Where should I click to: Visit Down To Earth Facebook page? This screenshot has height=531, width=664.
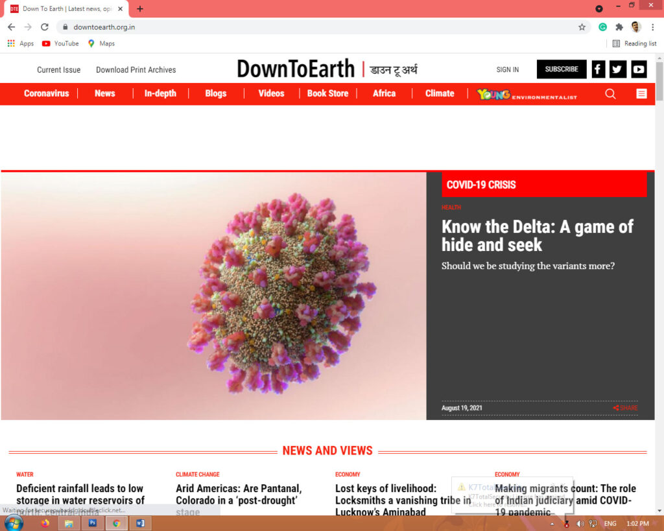pyautogui.click(x=598, y=69)
